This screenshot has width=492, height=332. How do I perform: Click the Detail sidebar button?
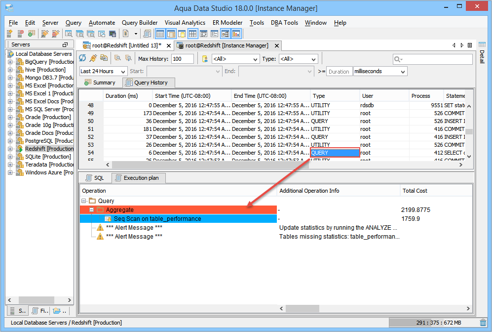tap(482, 57)
